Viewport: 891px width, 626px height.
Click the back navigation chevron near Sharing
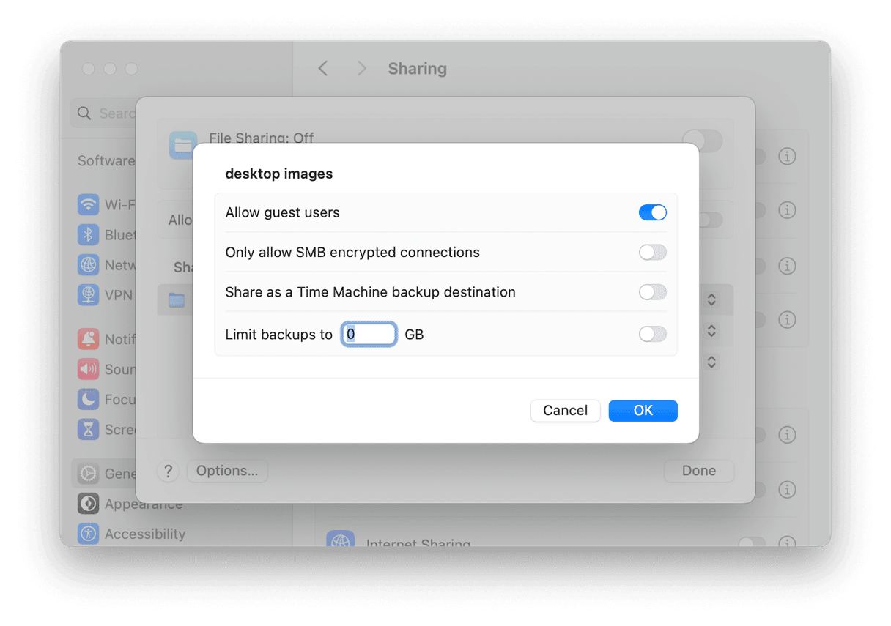(x=323, y=68)
